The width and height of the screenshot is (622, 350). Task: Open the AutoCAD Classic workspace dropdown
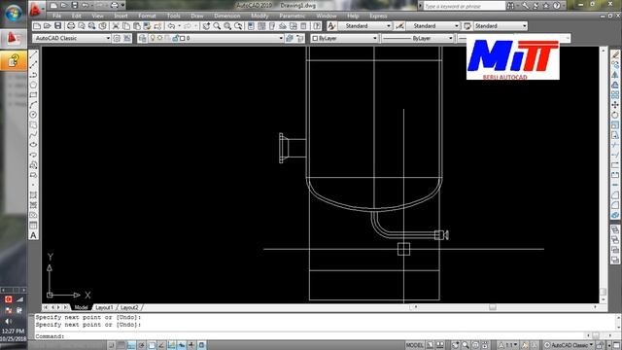(x=72, y=38)
